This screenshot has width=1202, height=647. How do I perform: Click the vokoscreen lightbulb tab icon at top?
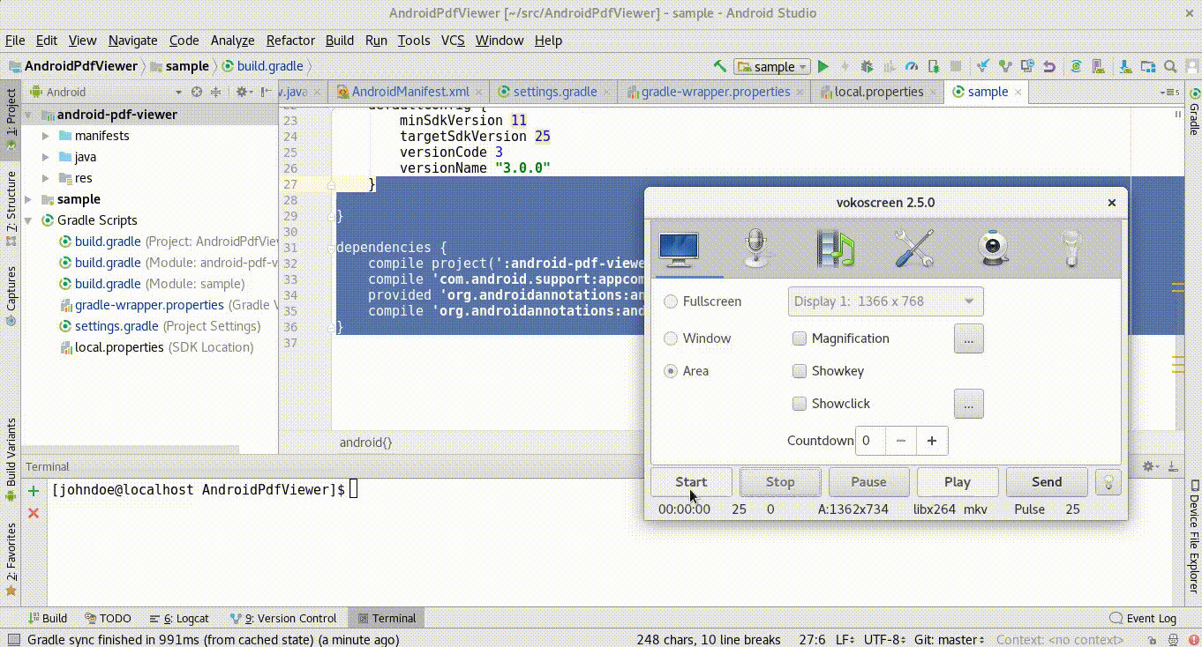click(x=1072, y=249)
